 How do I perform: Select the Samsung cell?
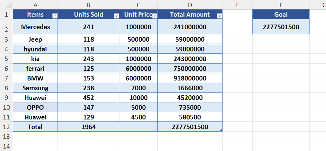[35, 88]
